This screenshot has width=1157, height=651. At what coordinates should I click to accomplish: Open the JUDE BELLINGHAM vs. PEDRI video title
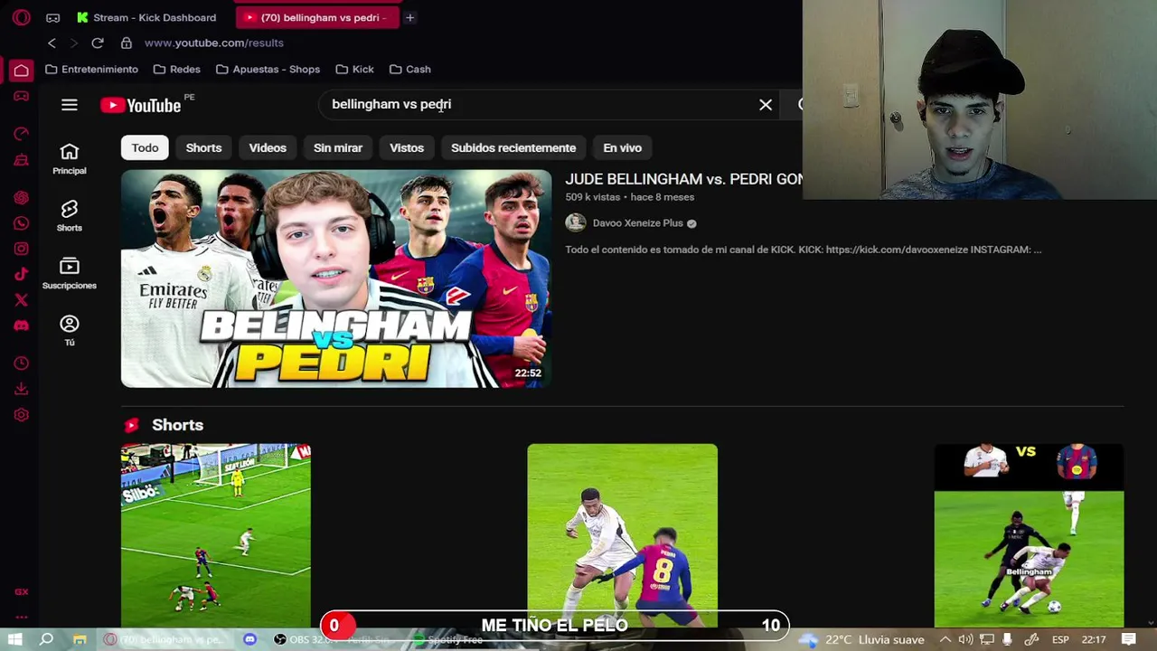coord(684,180)
